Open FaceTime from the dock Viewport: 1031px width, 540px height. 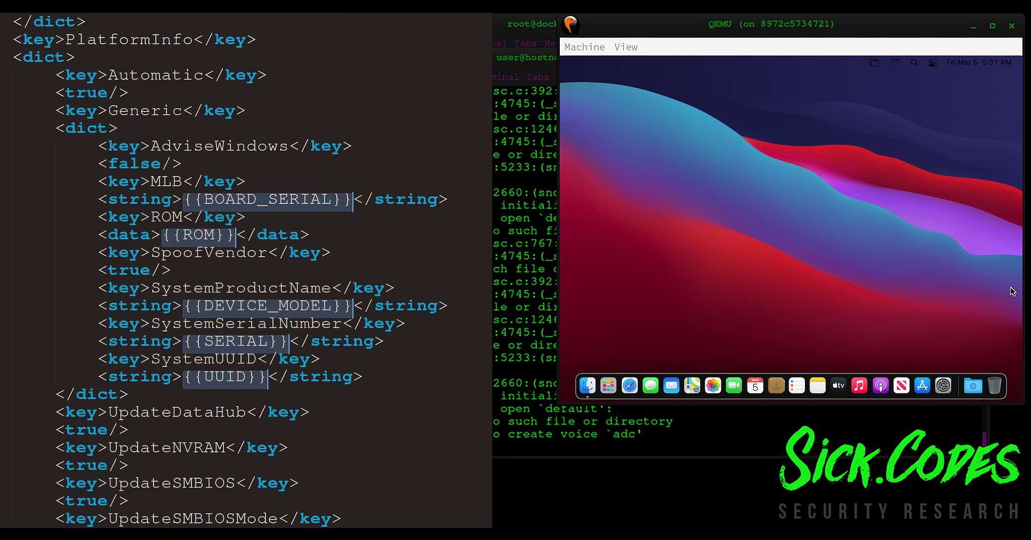[x=733, y=385]
